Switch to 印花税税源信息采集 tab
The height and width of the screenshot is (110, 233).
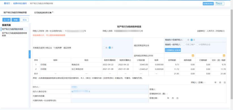pyautogui.click(x=43, y=13)
